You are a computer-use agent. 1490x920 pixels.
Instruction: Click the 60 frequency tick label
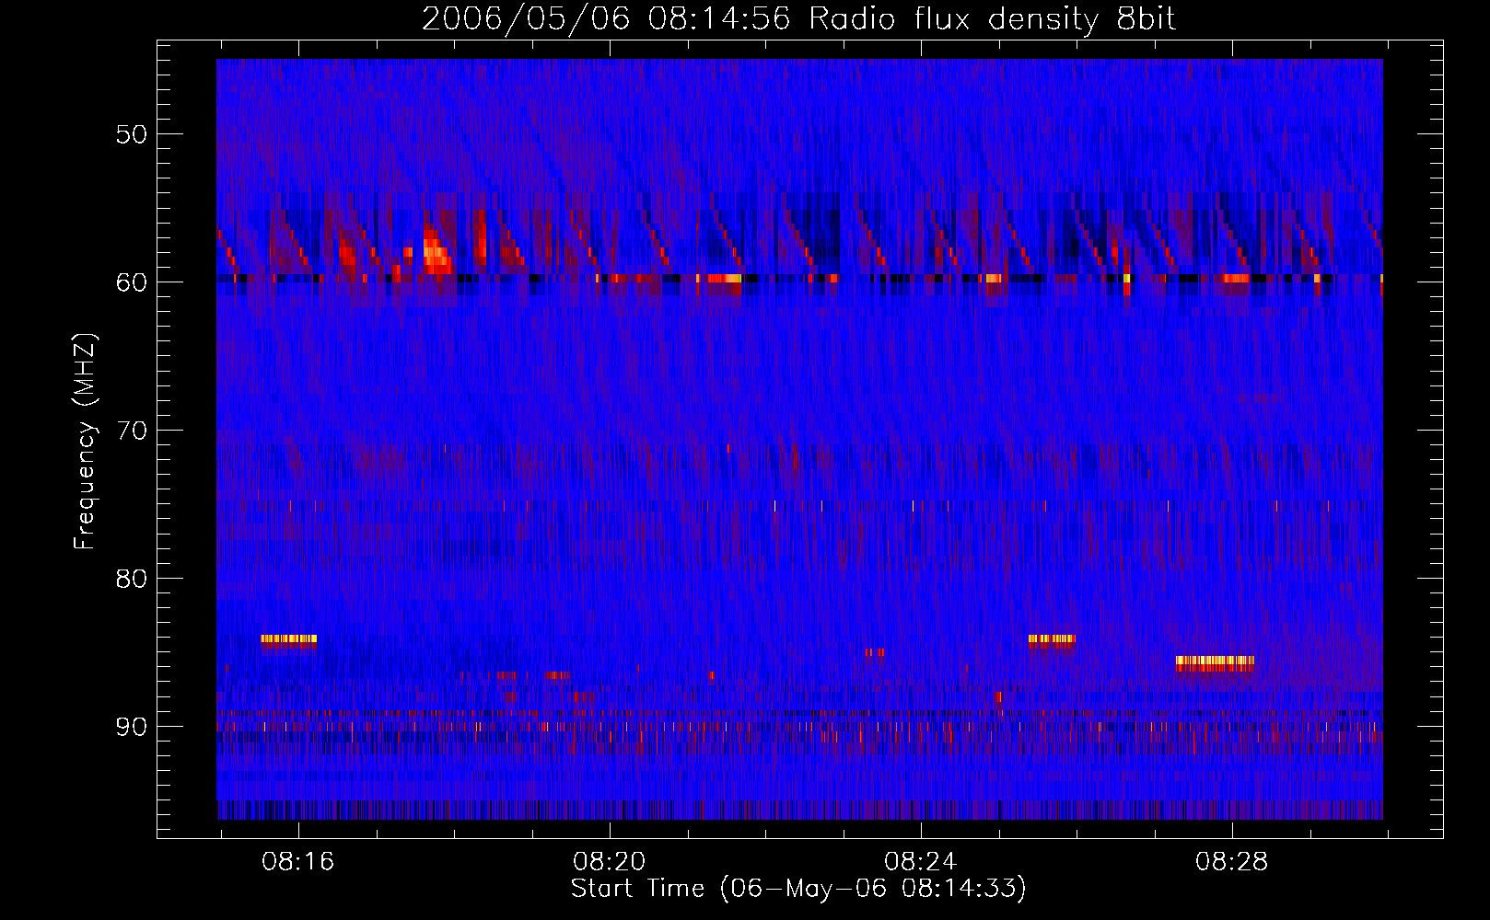132,282
